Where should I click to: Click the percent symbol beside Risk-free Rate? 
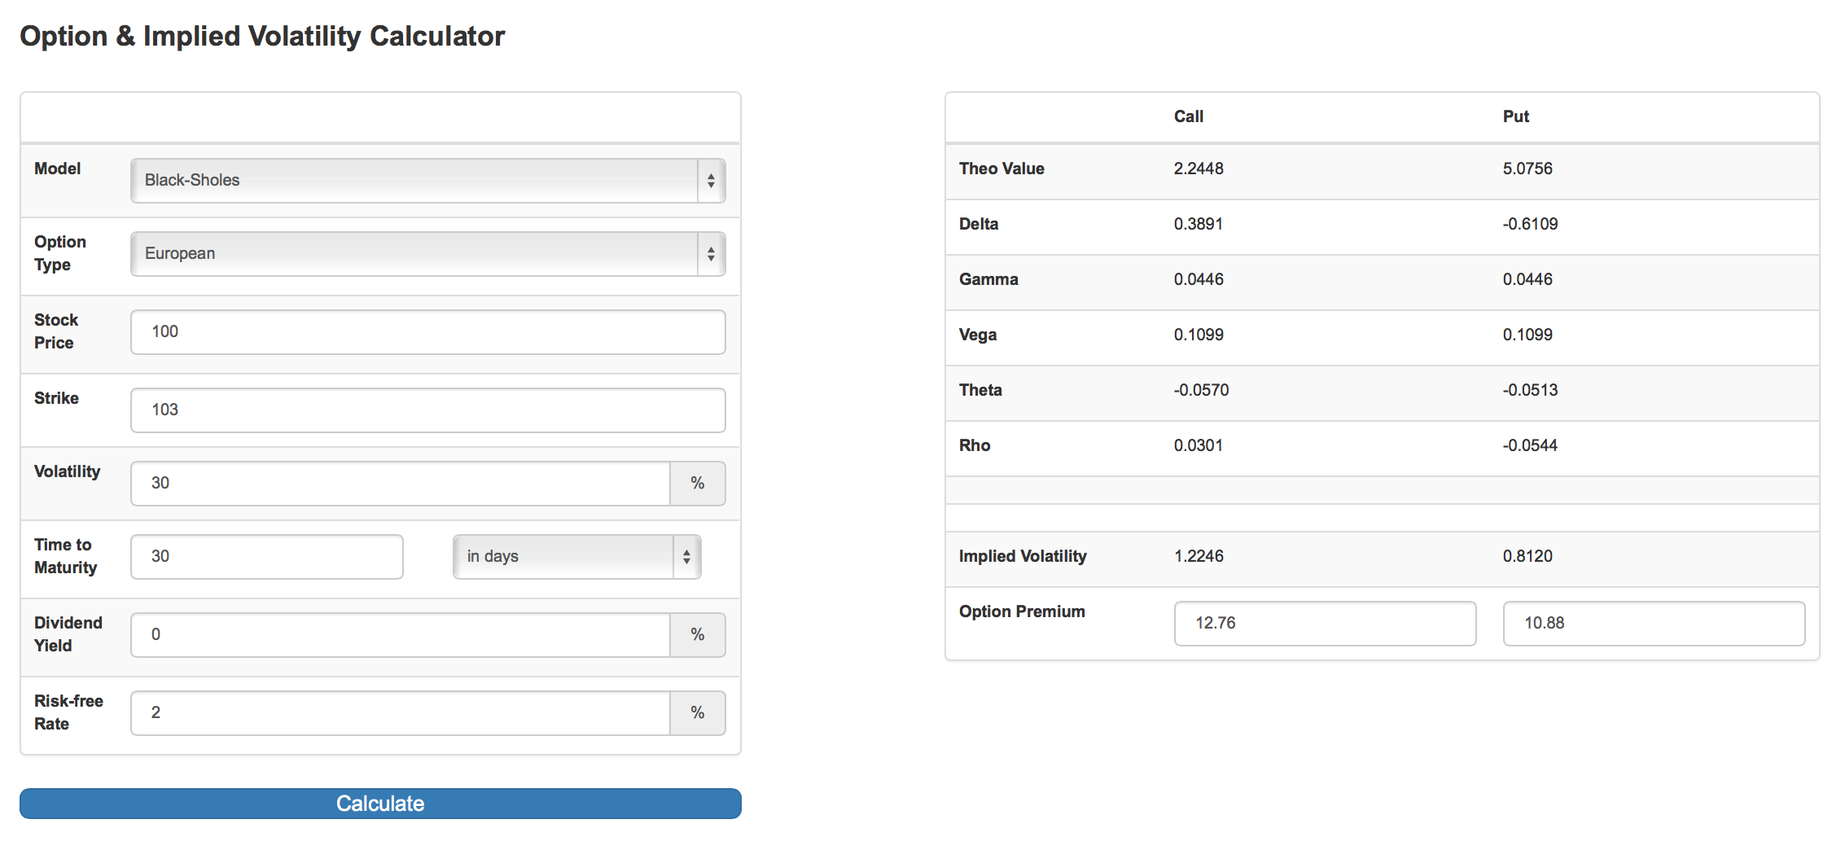point(697,712)
